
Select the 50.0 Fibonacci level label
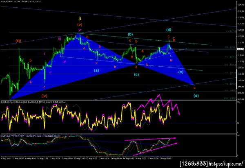(x=230, y=65)
